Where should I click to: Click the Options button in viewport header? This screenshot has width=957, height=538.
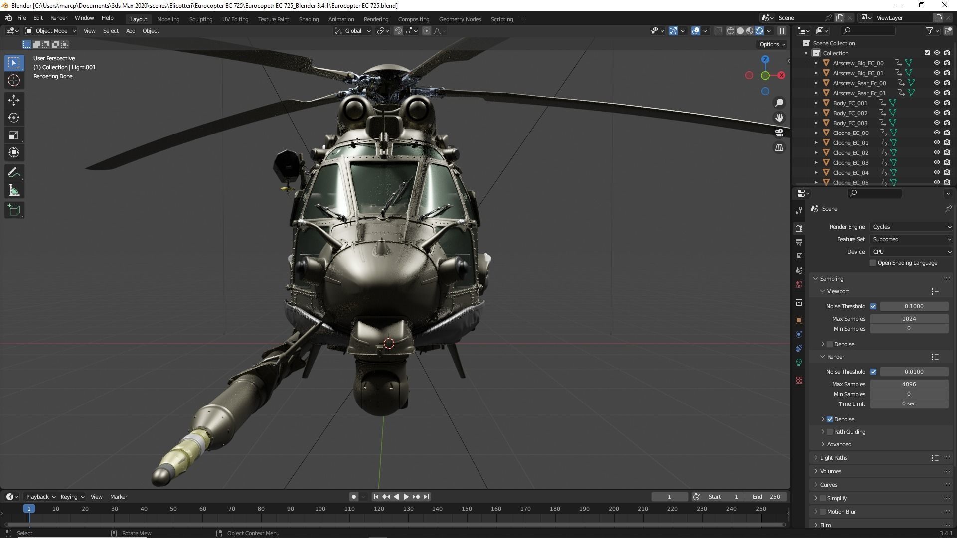point(772,44)
